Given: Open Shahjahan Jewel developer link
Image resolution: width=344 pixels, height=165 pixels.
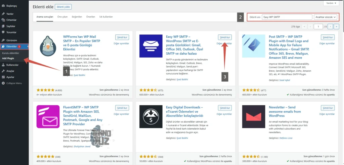Looking at the screenshot, I should [x=82, y=146].
